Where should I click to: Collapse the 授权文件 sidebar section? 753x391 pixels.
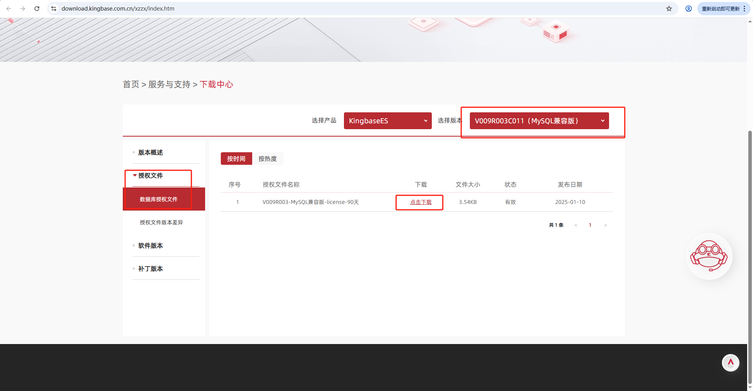pyautogui.click(x=151, y=176)
